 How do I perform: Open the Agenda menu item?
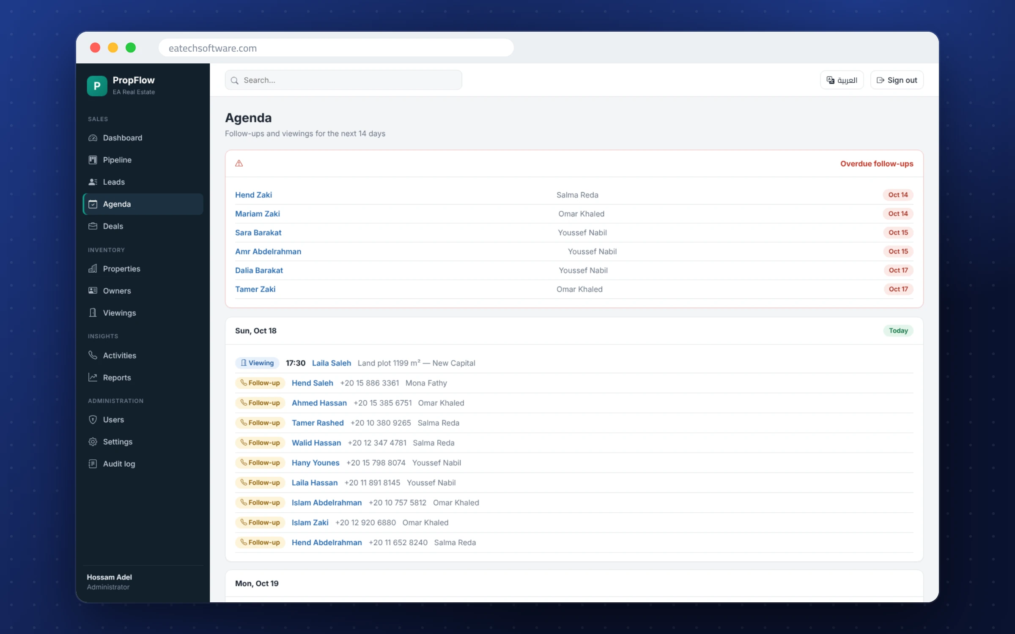[x=143, y=204]
